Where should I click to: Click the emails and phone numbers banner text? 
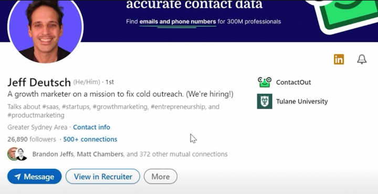(x=177, y=22)
